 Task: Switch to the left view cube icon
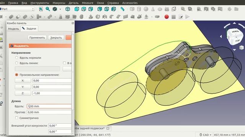114,9
